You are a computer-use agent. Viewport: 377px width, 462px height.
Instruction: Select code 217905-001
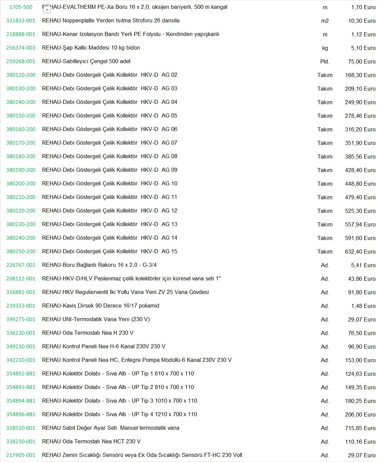(21, 455)
